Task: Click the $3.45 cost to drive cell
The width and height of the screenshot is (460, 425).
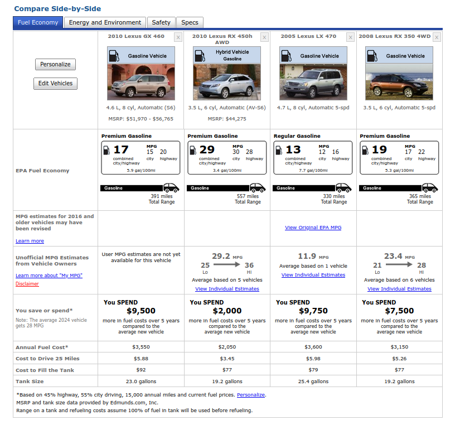Action: (x=227, y=359)
